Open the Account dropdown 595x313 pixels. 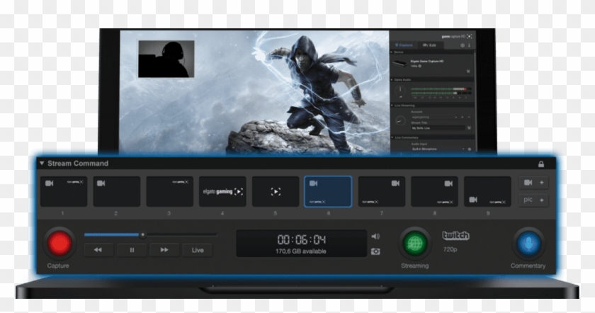(434, 118)
